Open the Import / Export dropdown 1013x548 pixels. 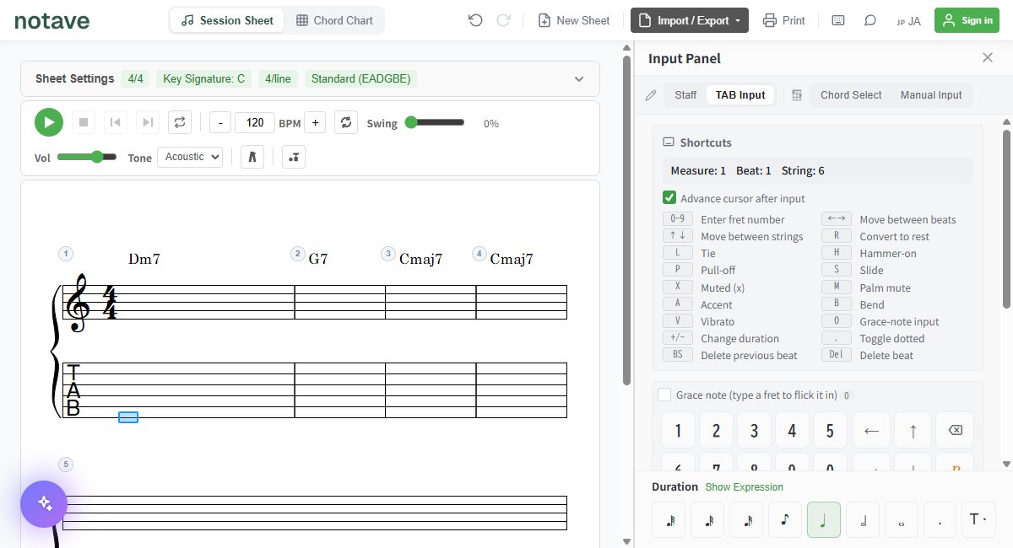point(690,20)
